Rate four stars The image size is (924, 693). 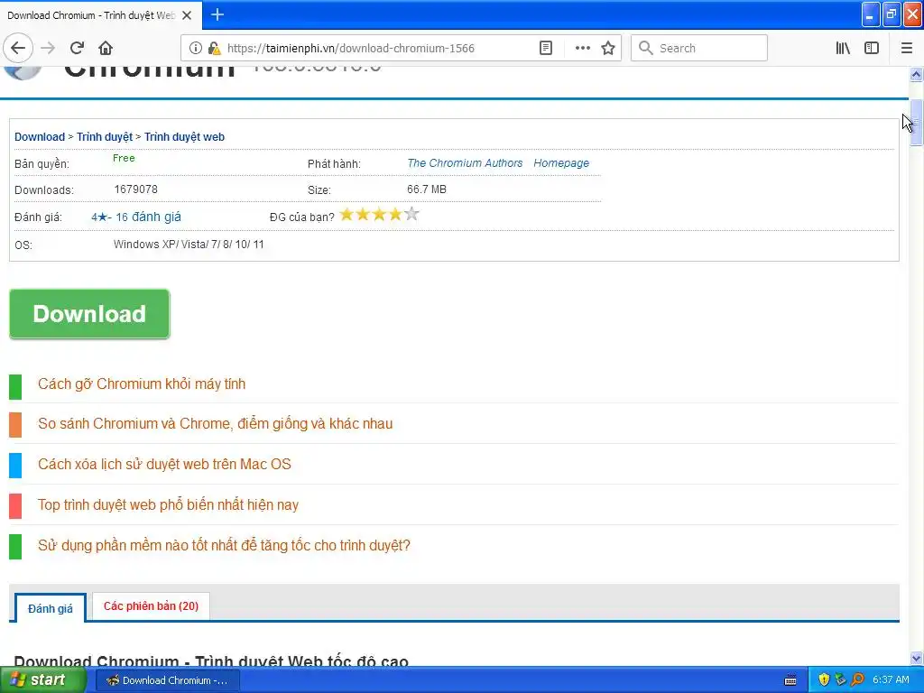tap(395, 215)
